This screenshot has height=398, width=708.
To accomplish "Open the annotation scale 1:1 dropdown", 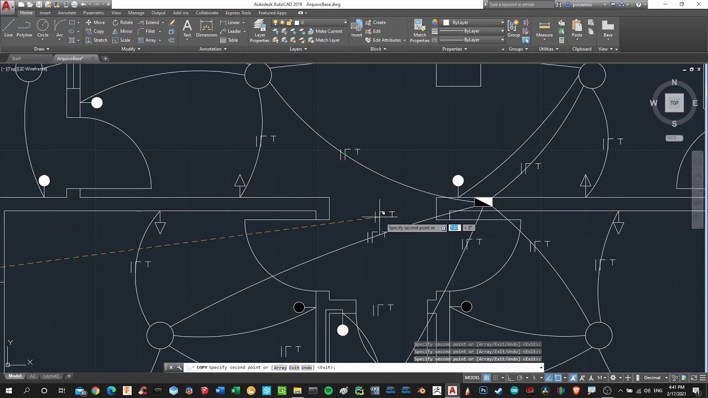I will click(602, 378).
